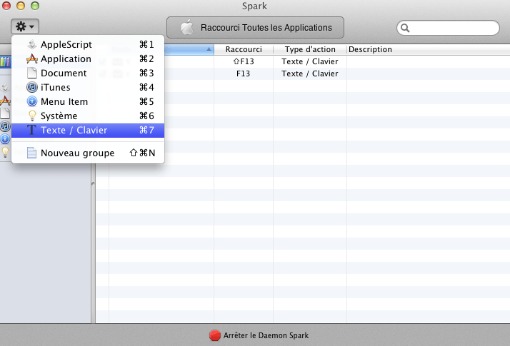
Task: Click Texte / Clavier in the ⇧F13 row
Action: pyautogui.click(x=310, y=61)
